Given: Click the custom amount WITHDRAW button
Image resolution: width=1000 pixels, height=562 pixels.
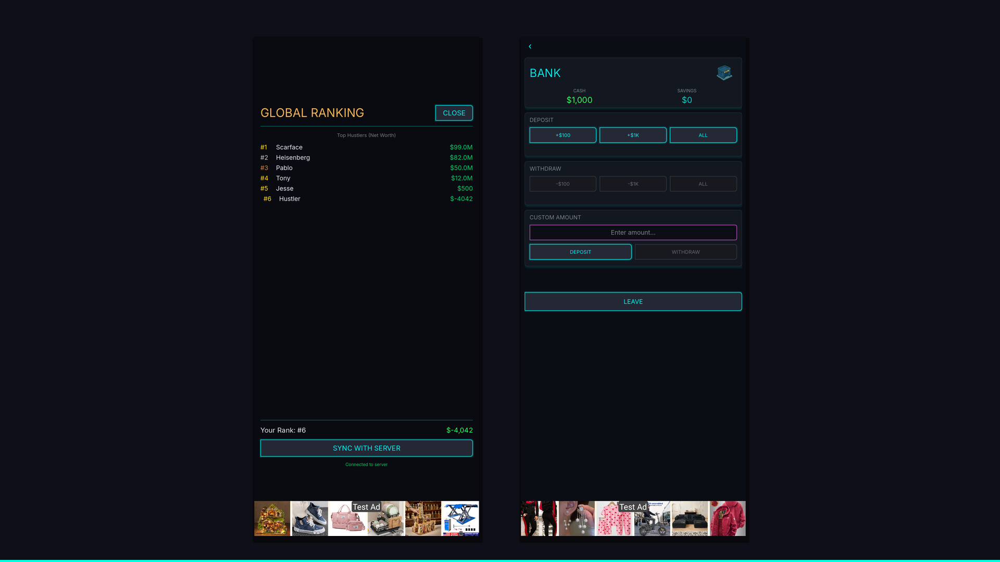Looking at the screenshot, I should pos(685,252).
